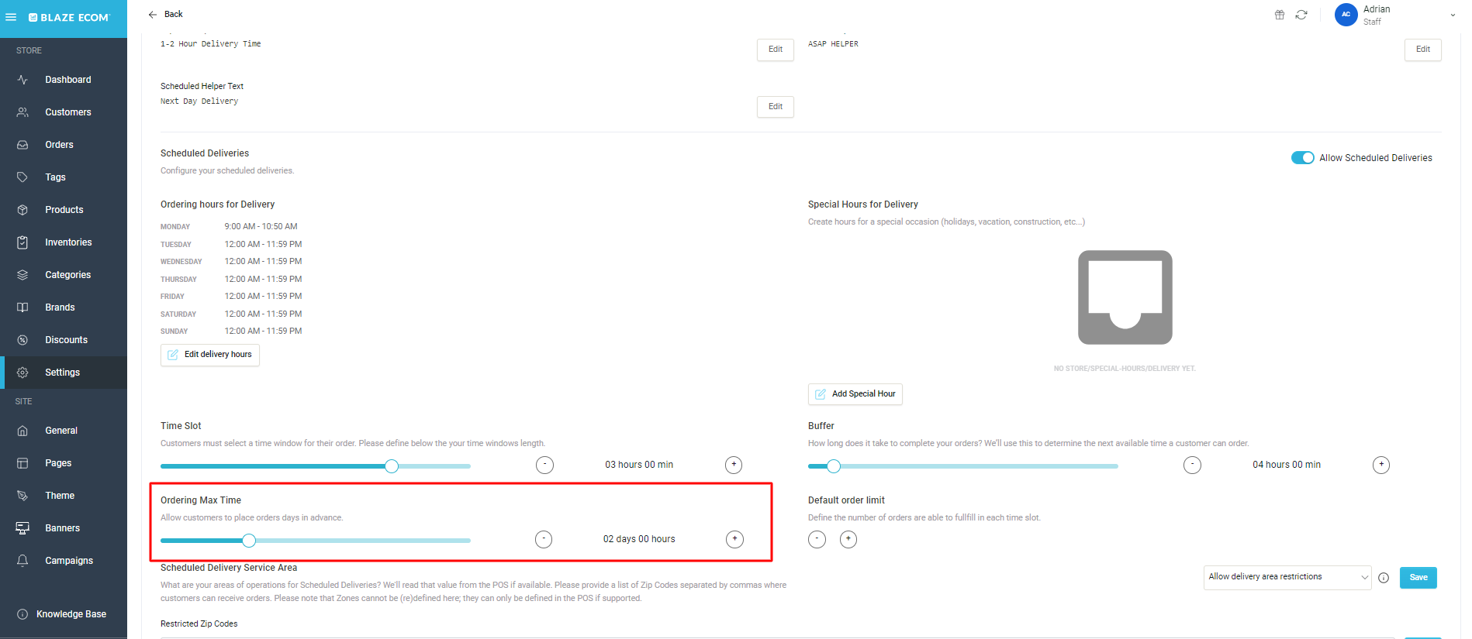Adjust the Time Slot slider handle
The image size is (1472, 639).
coord(392,466)
